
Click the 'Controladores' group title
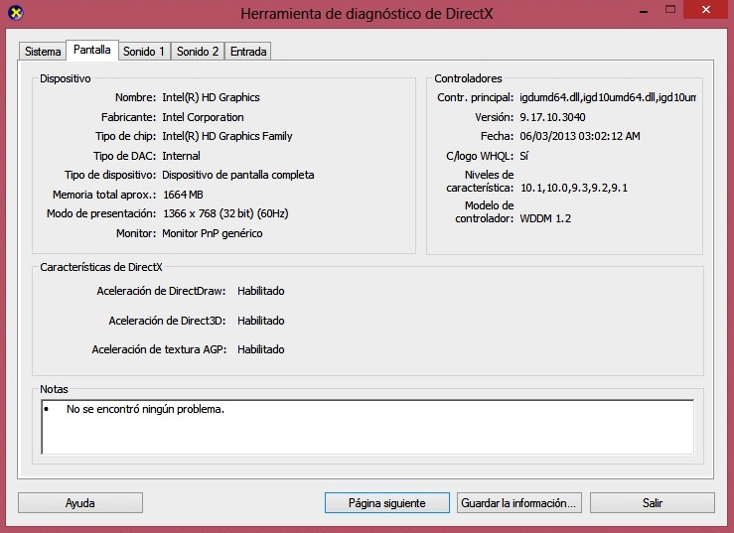point(468,78)
